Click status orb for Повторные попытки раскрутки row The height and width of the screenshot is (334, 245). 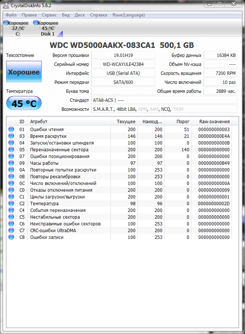pos(11,170)
